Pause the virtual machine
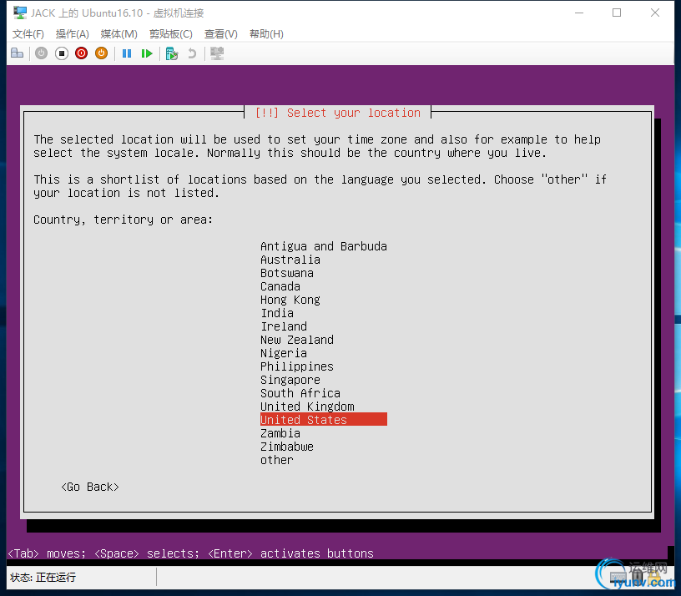The image size is (681, 596). click(127, 53)
